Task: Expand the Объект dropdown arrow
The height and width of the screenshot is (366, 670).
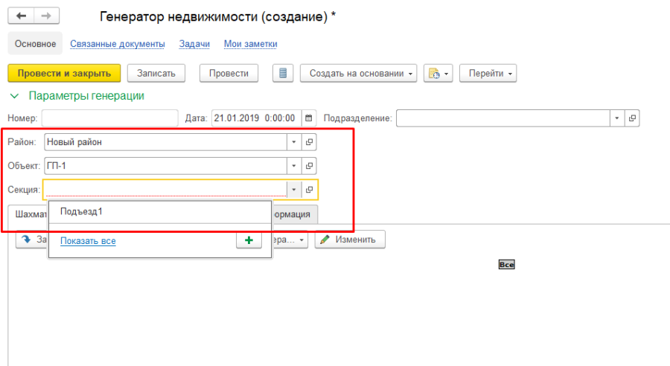Action: (x=293, y=166)
